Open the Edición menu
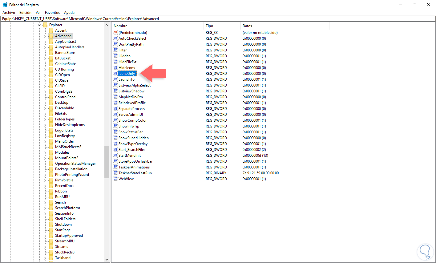Screen dimensions: 436x263 pyautogui.click(x=25, y=13)
